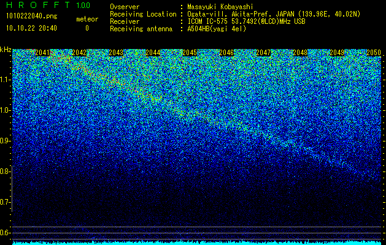Viewport: 386px width, 245px height.
Task: Click the 2050 time marker
Action: pos(374,53)
